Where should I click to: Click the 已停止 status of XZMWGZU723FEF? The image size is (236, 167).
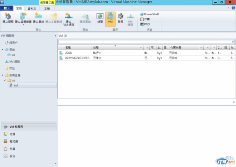pyautogui.click(x=97, y=58)
